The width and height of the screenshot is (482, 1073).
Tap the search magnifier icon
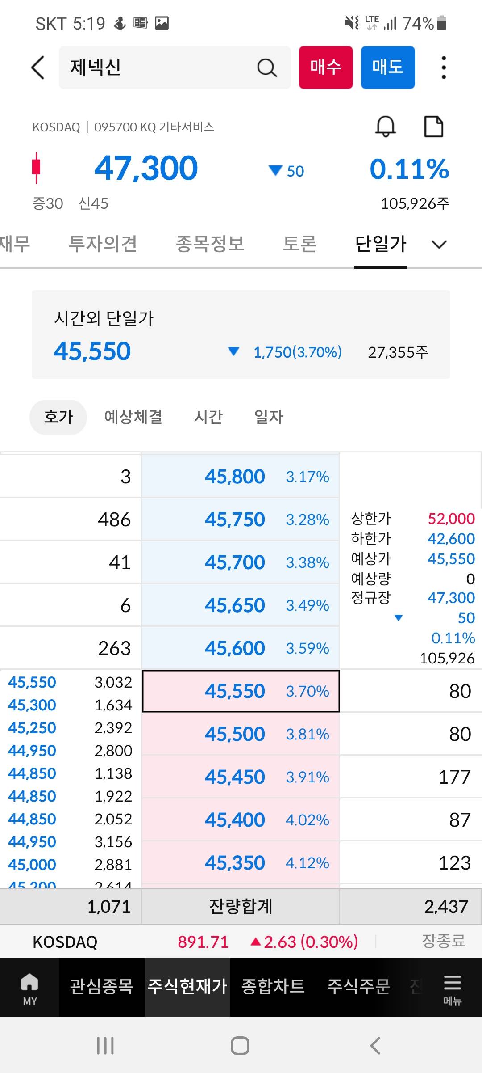click(x=267, y=68)
